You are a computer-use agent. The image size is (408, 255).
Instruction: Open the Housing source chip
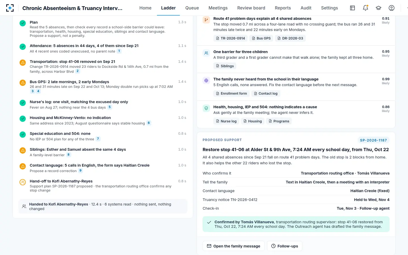pos(252,121)
